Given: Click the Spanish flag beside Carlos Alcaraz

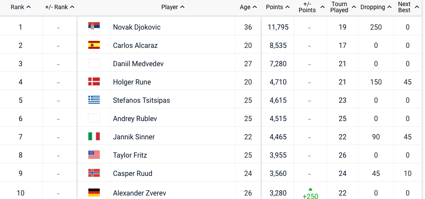Looking at the screenshot, I should [94, 45].
